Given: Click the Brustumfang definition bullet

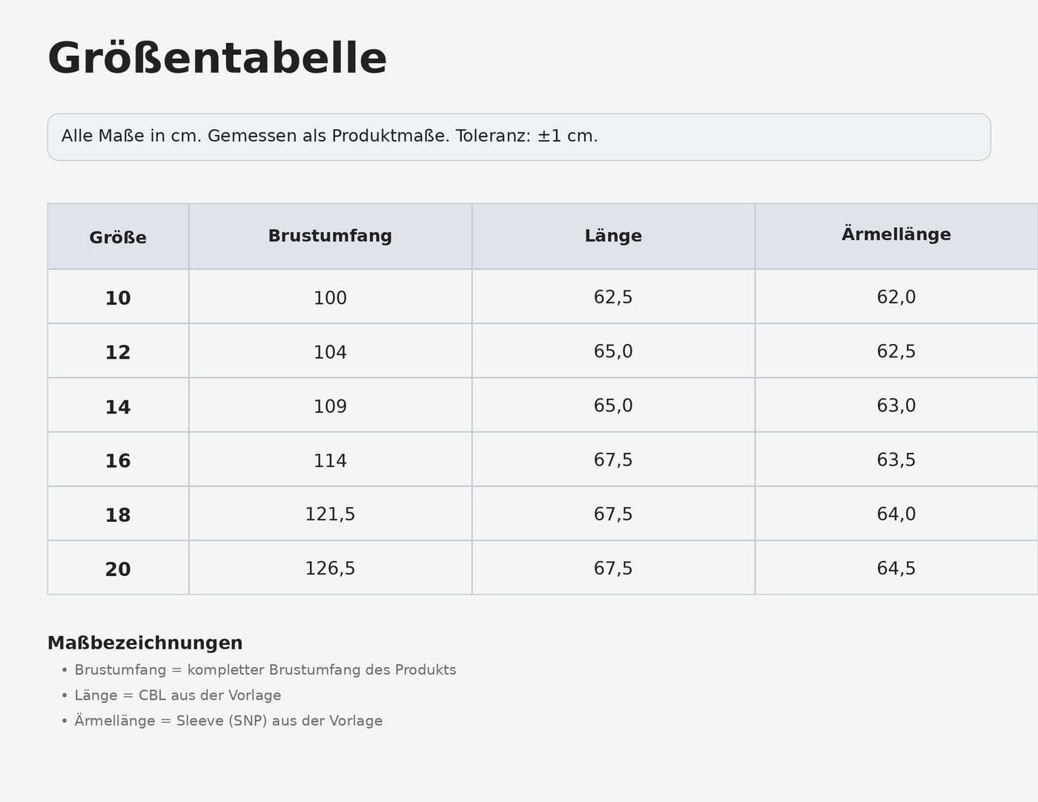Looking at the screenshot, I should coord(259,670).
